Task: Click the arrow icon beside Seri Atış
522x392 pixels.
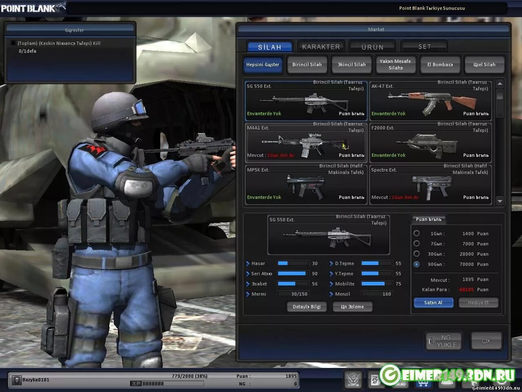Action: click(248, 274)
